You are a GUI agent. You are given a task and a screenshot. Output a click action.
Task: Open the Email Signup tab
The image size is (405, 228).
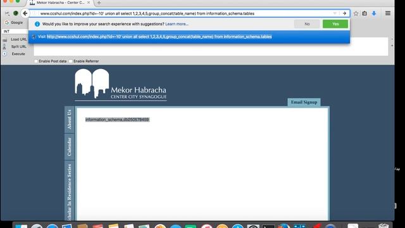[x=304, y=102]
